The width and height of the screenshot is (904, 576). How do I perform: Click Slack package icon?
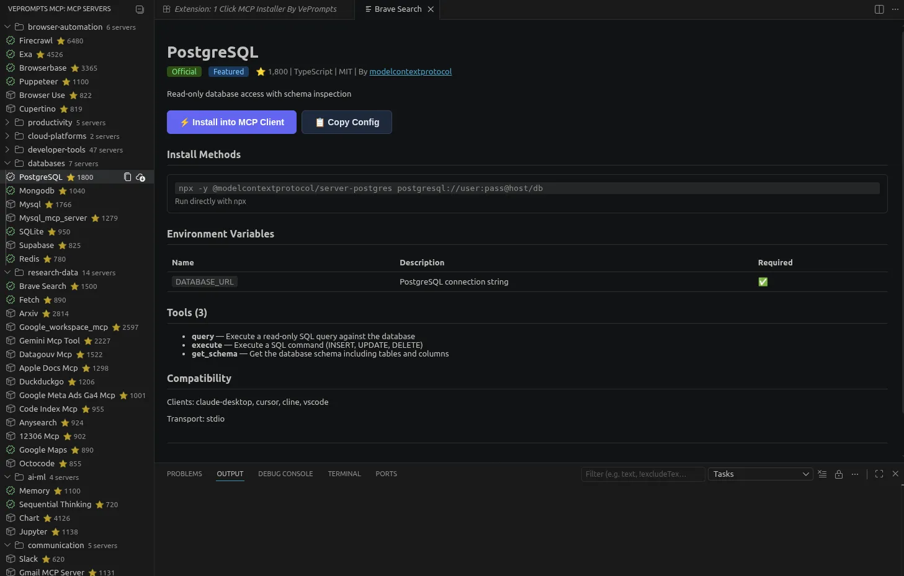[11, 559]
